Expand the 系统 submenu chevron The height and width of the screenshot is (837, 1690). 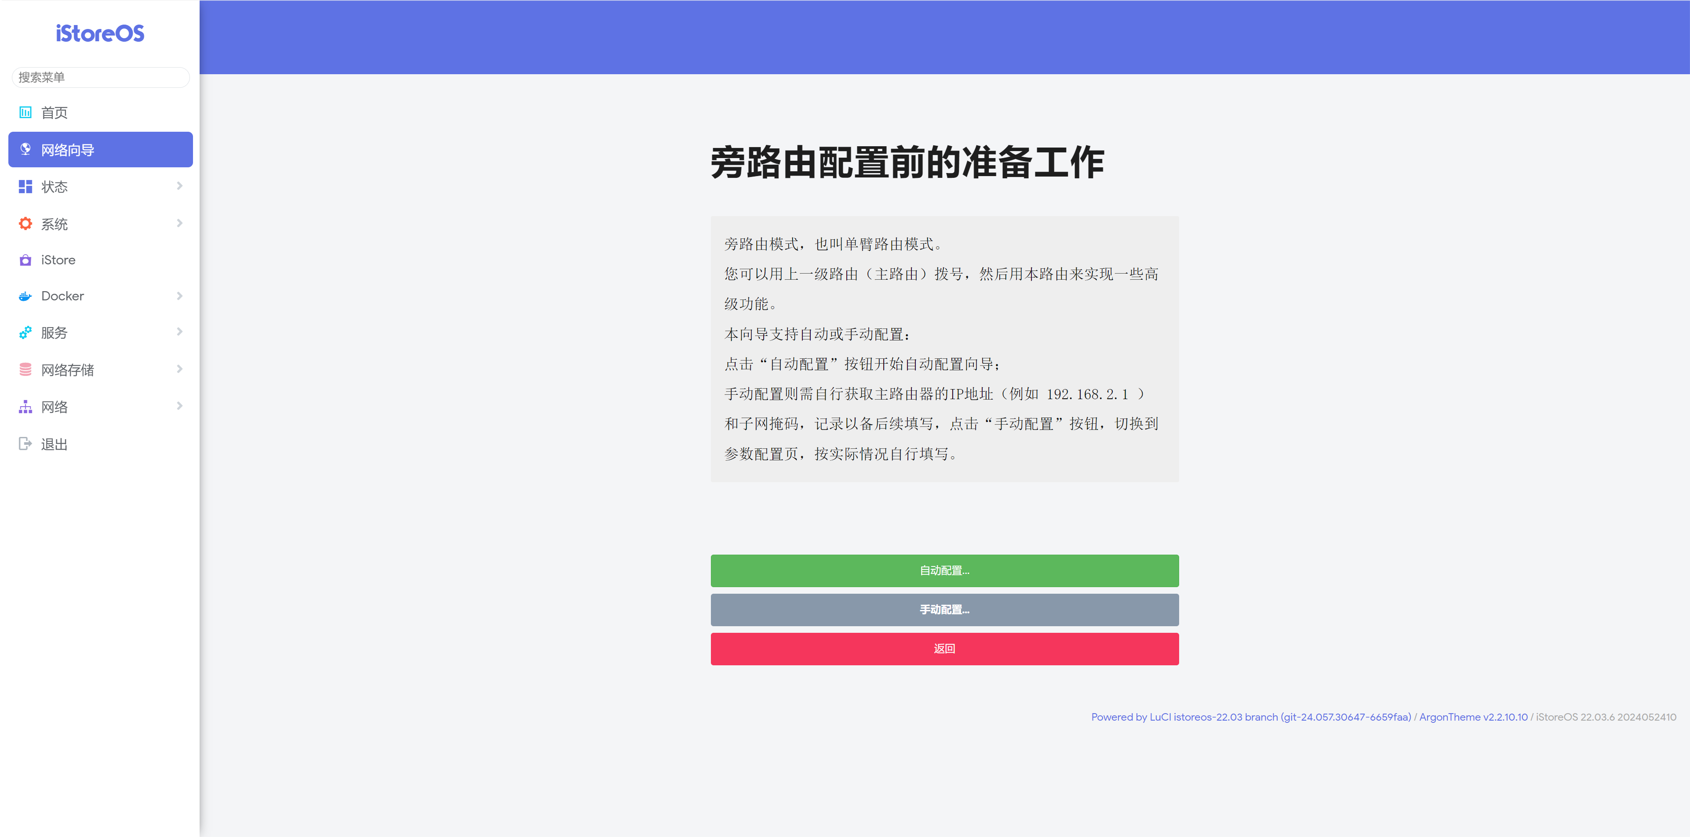click(179, 224)
